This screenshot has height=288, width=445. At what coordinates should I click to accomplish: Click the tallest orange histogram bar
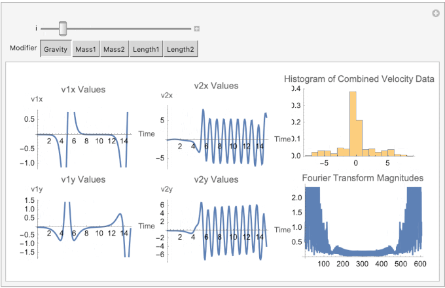point(353,124)
